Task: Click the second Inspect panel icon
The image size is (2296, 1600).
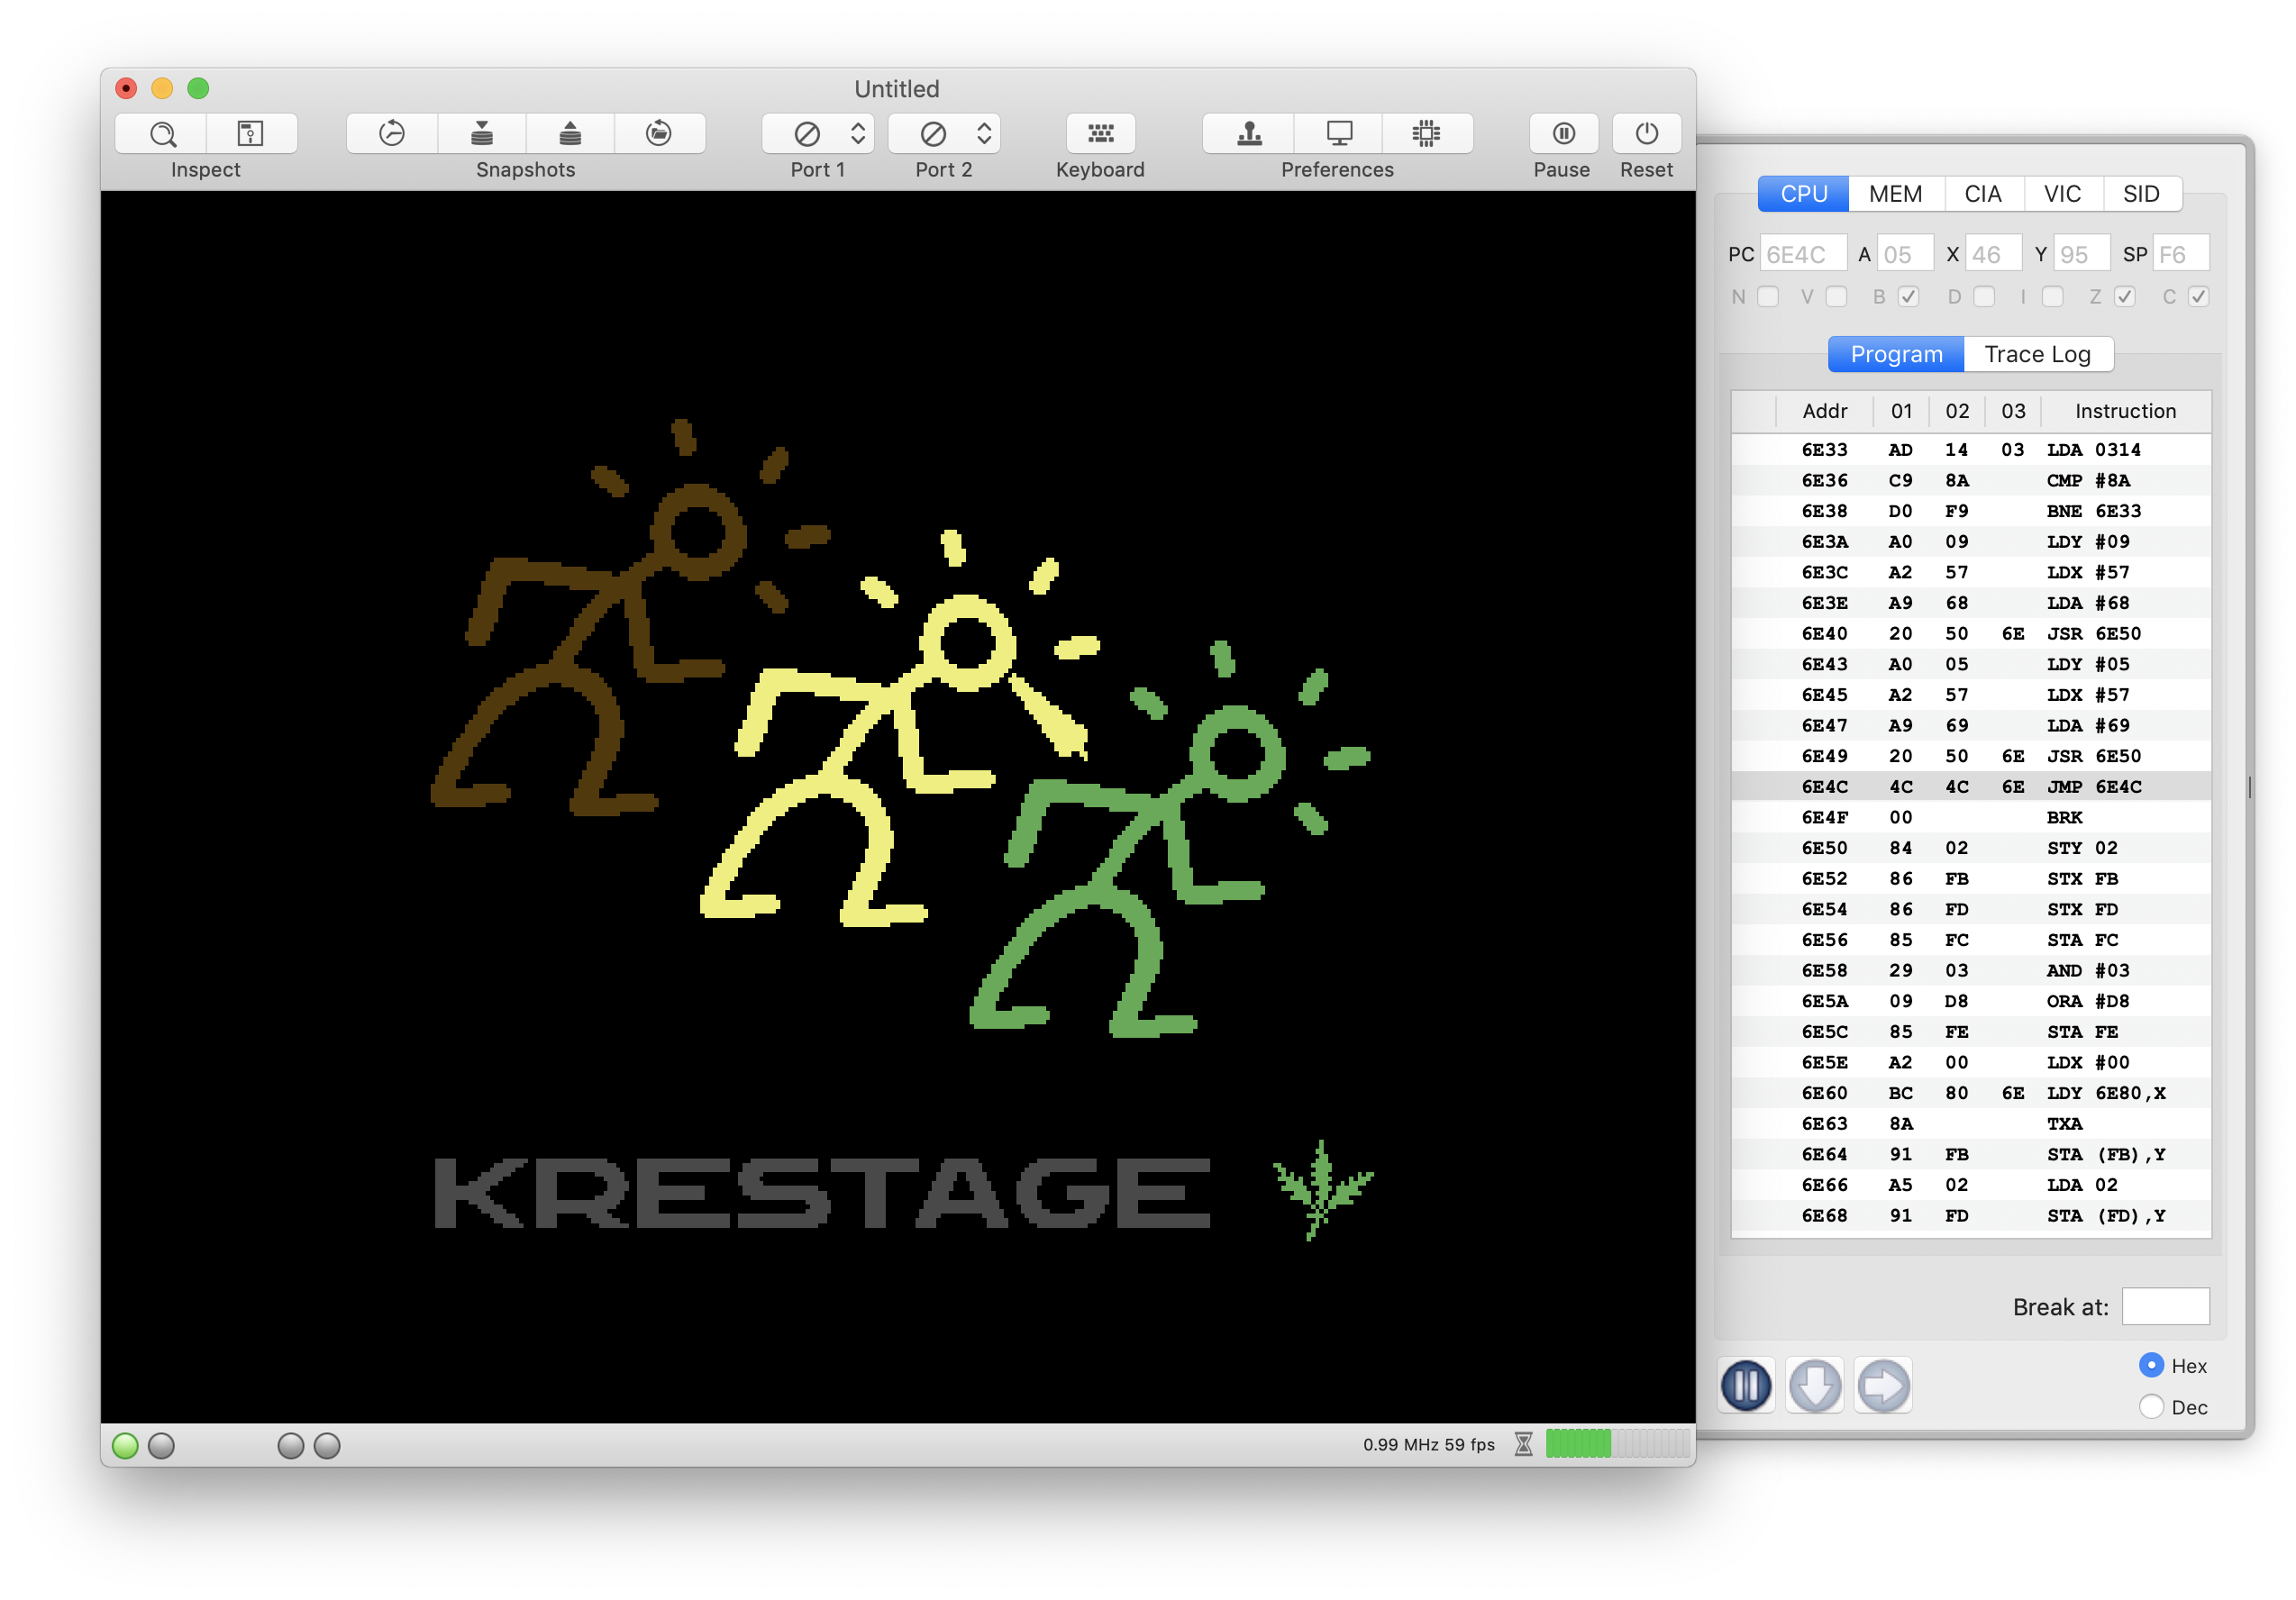Action: click(250, 133)
